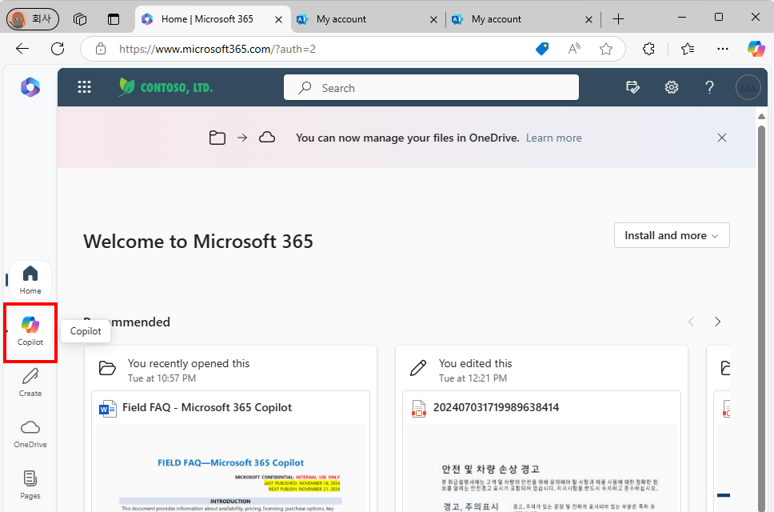This screenshot has width=774, height=512.
Task: Click the browser address bar URL
Action: click(217, 49)
